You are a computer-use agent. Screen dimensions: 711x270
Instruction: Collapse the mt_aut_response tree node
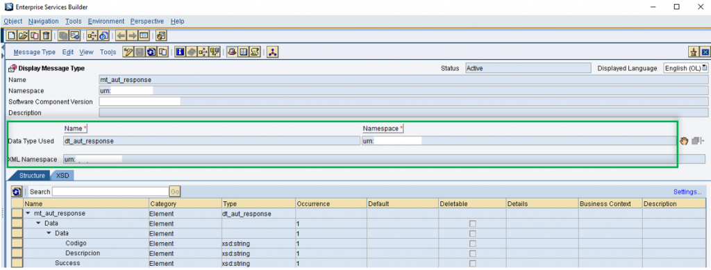click(x=28, y=213)
